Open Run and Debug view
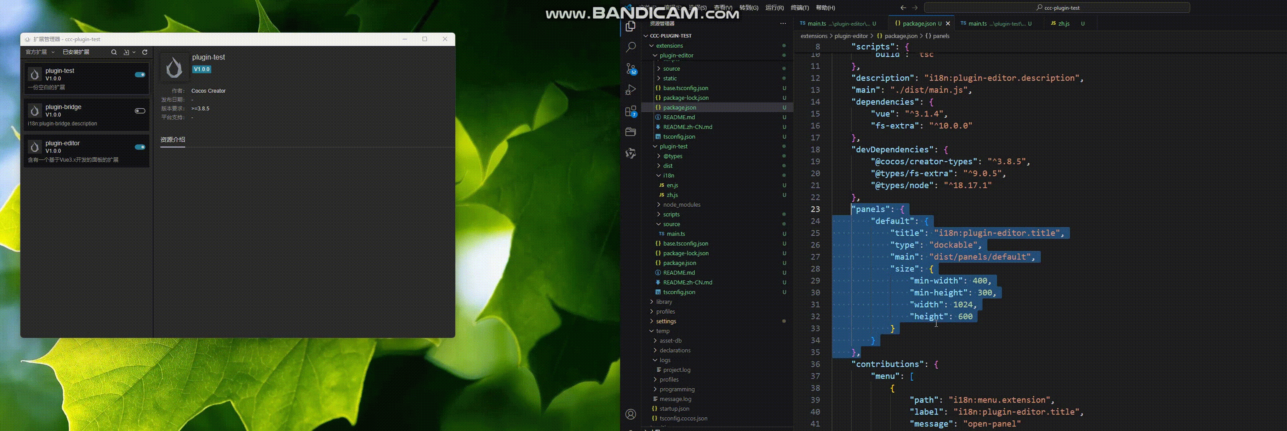Viewport: 1287px width, 431px height. 630,90
